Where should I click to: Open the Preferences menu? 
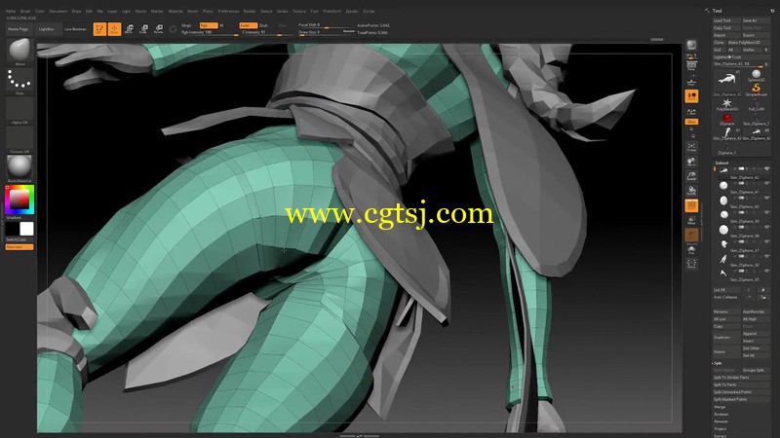point(228,11)
